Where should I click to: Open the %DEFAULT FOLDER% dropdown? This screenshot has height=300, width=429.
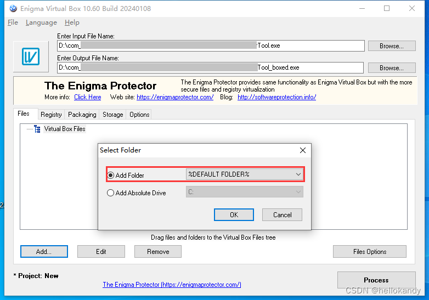click(244, 174)
